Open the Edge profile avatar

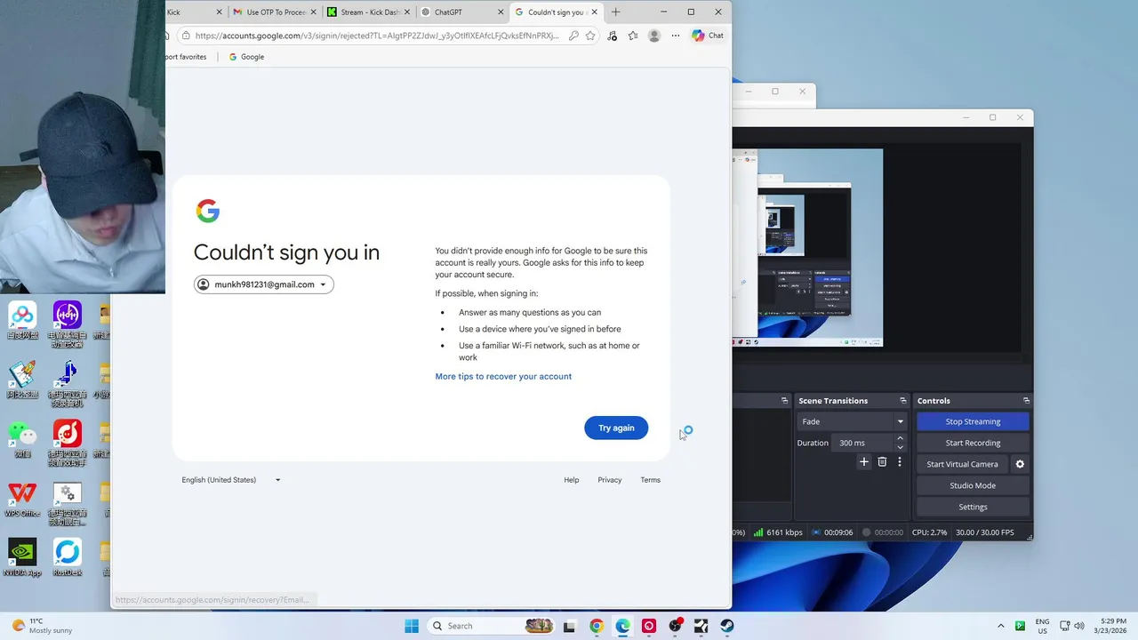point(654,36)
